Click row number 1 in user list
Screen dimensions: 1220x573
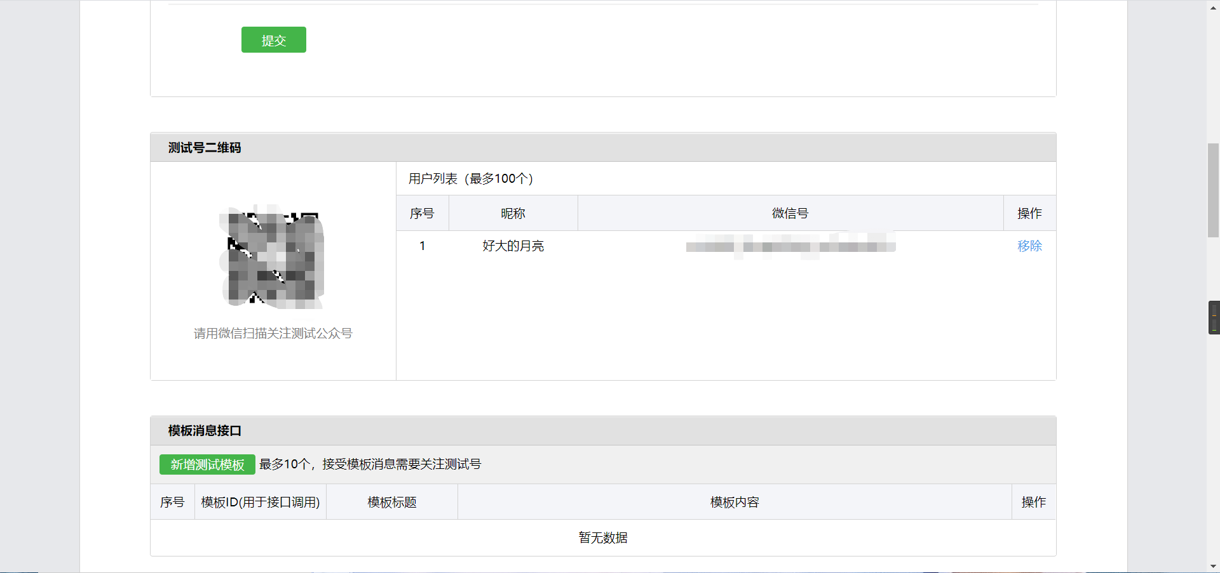422,246
